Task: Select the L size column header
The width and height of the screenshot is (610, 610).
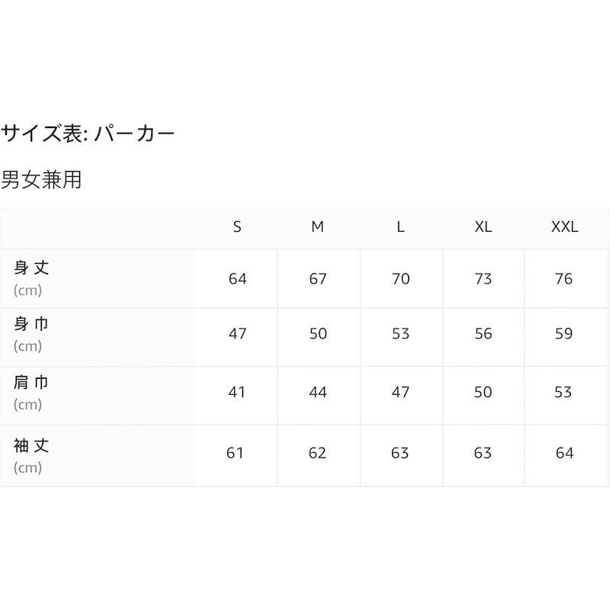Action: pyautogui.click(x=400, y=227)
